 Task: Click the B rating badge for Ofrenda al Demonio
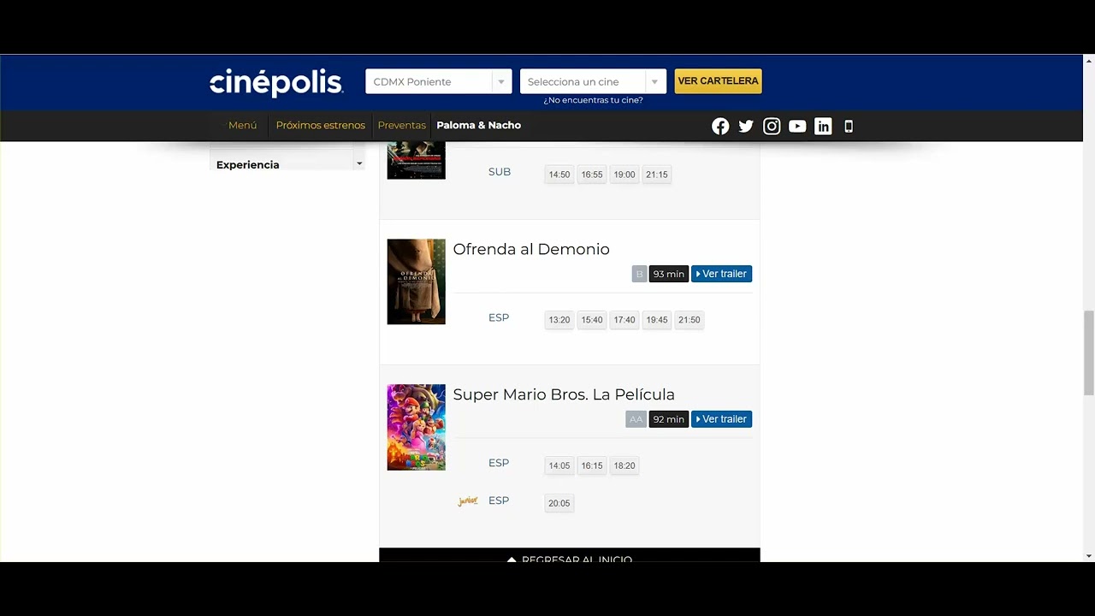pos(639,274)
